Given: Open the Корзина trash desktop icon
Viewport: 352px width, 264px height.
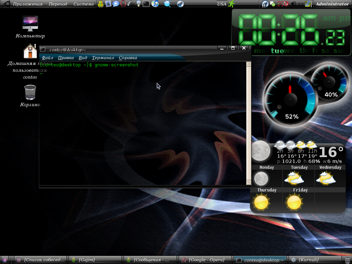Looking at the screenshot, I should [x=30, y=93].
